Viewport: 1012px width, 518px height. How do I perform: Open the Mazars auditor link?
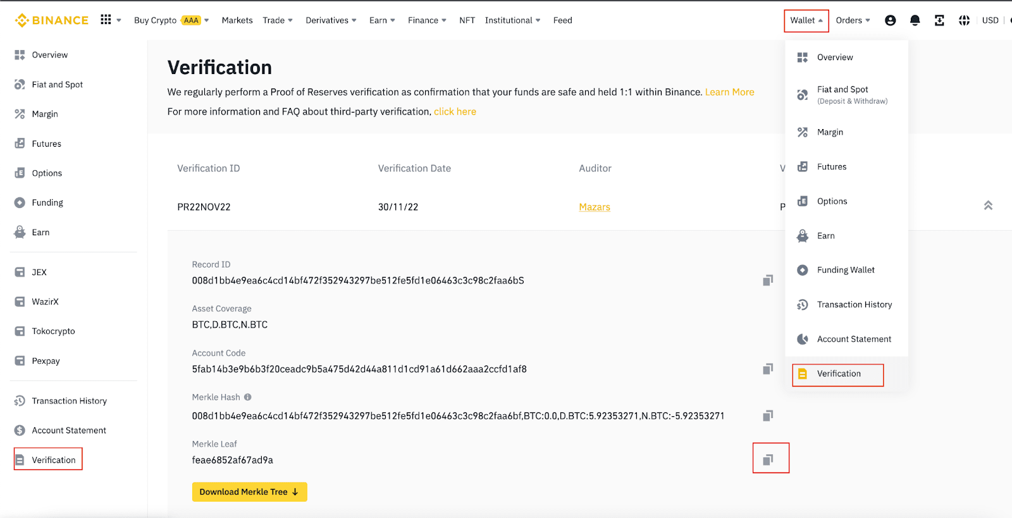click(x=594, y=207)
